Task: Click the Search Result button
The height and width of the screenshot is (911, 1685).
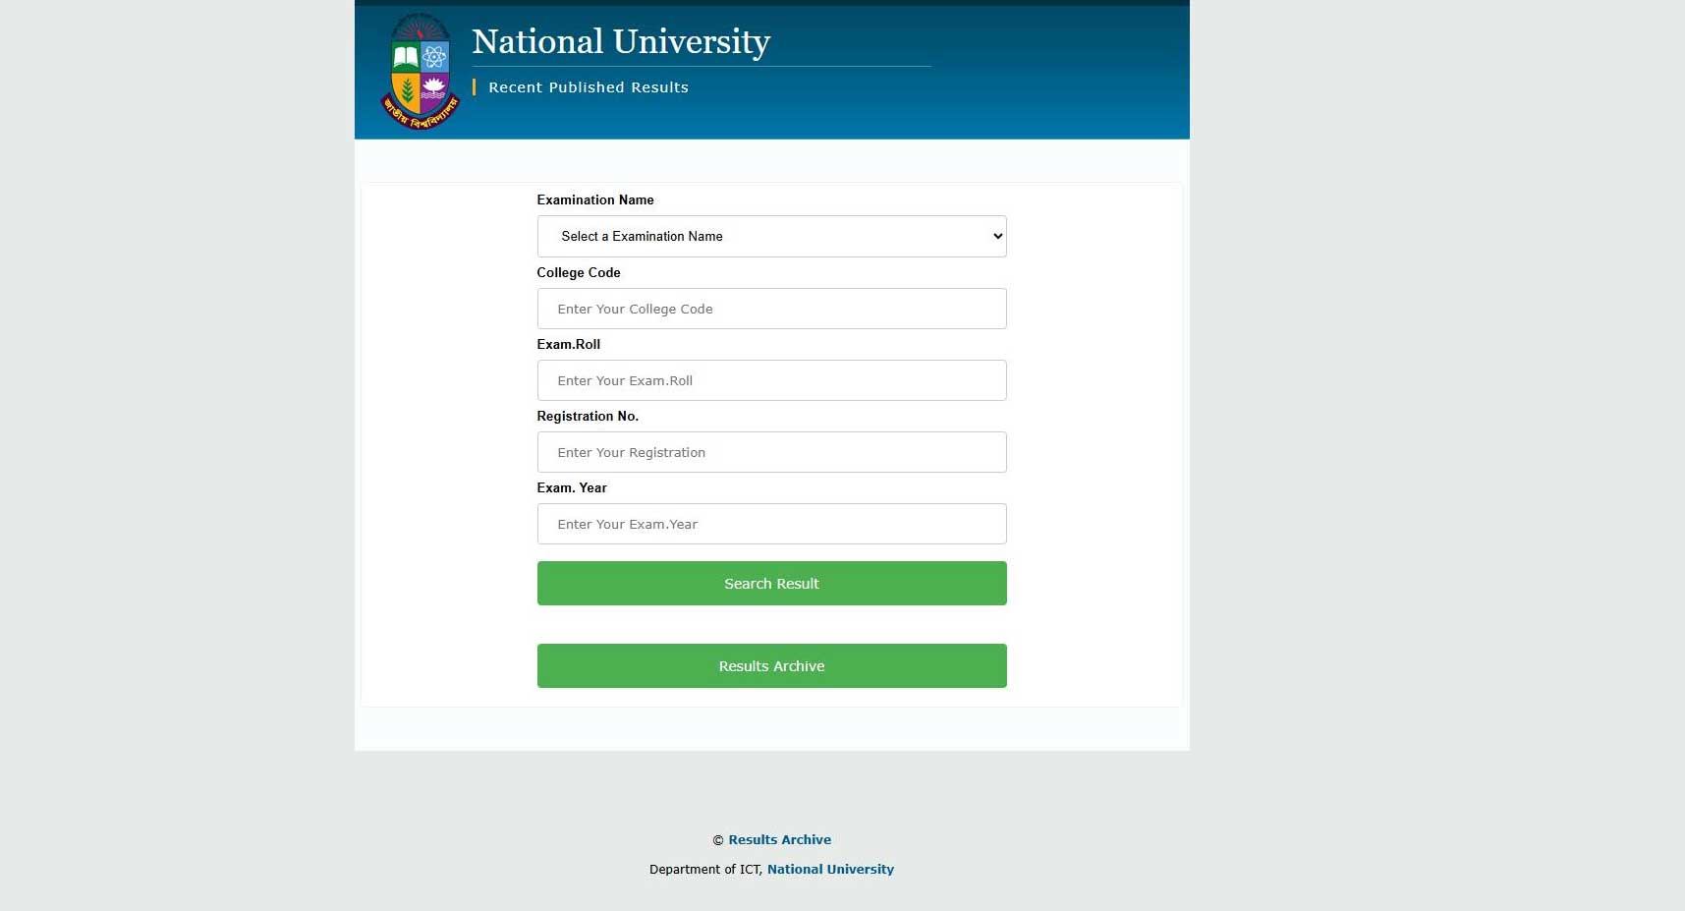Action: [x=771, y=583]
